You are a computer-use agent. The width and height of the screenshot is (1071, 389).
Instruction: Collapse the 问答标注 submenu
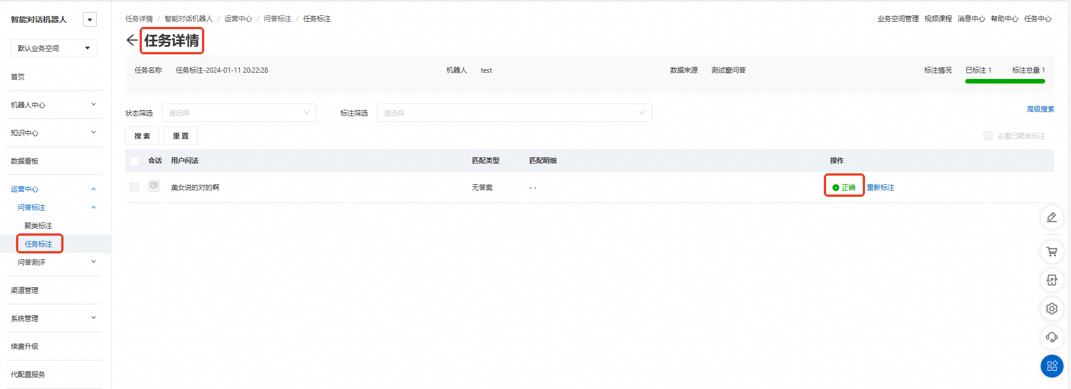click(x=57, y=207)
